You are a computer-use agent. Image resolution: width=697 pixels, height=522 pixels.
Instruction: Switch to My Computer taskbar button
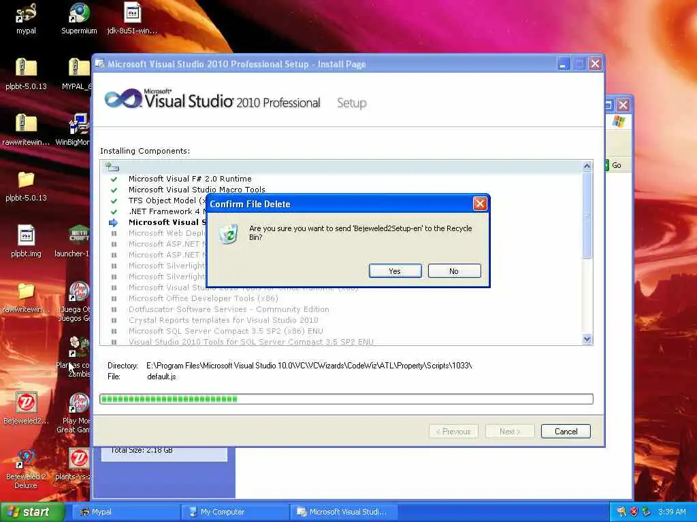[x=235, y=512]
